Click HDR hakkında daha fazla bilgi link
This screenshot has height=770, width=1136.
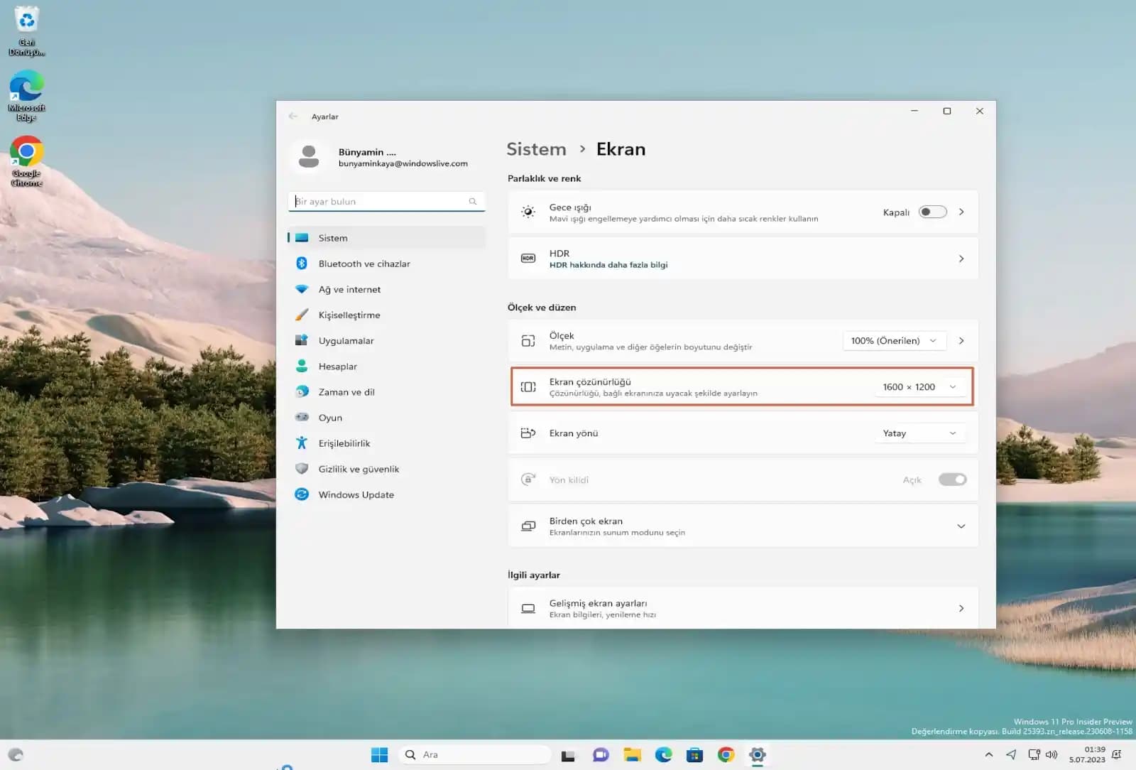pyautogui.click(x=608, y=265)
